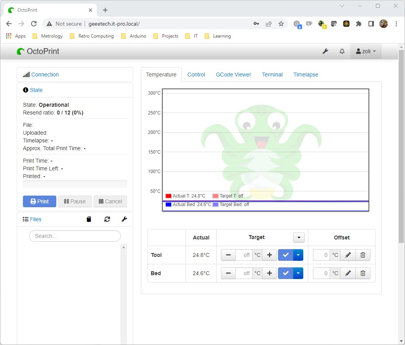Open Chrome three-dot menu

point(396,24)
